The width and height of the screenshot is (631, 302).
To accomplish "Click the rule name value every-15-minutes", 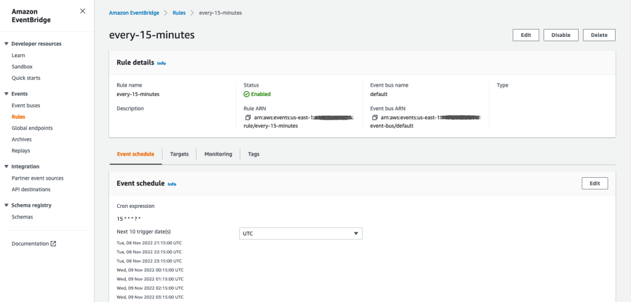I will [x=138, y=94].
